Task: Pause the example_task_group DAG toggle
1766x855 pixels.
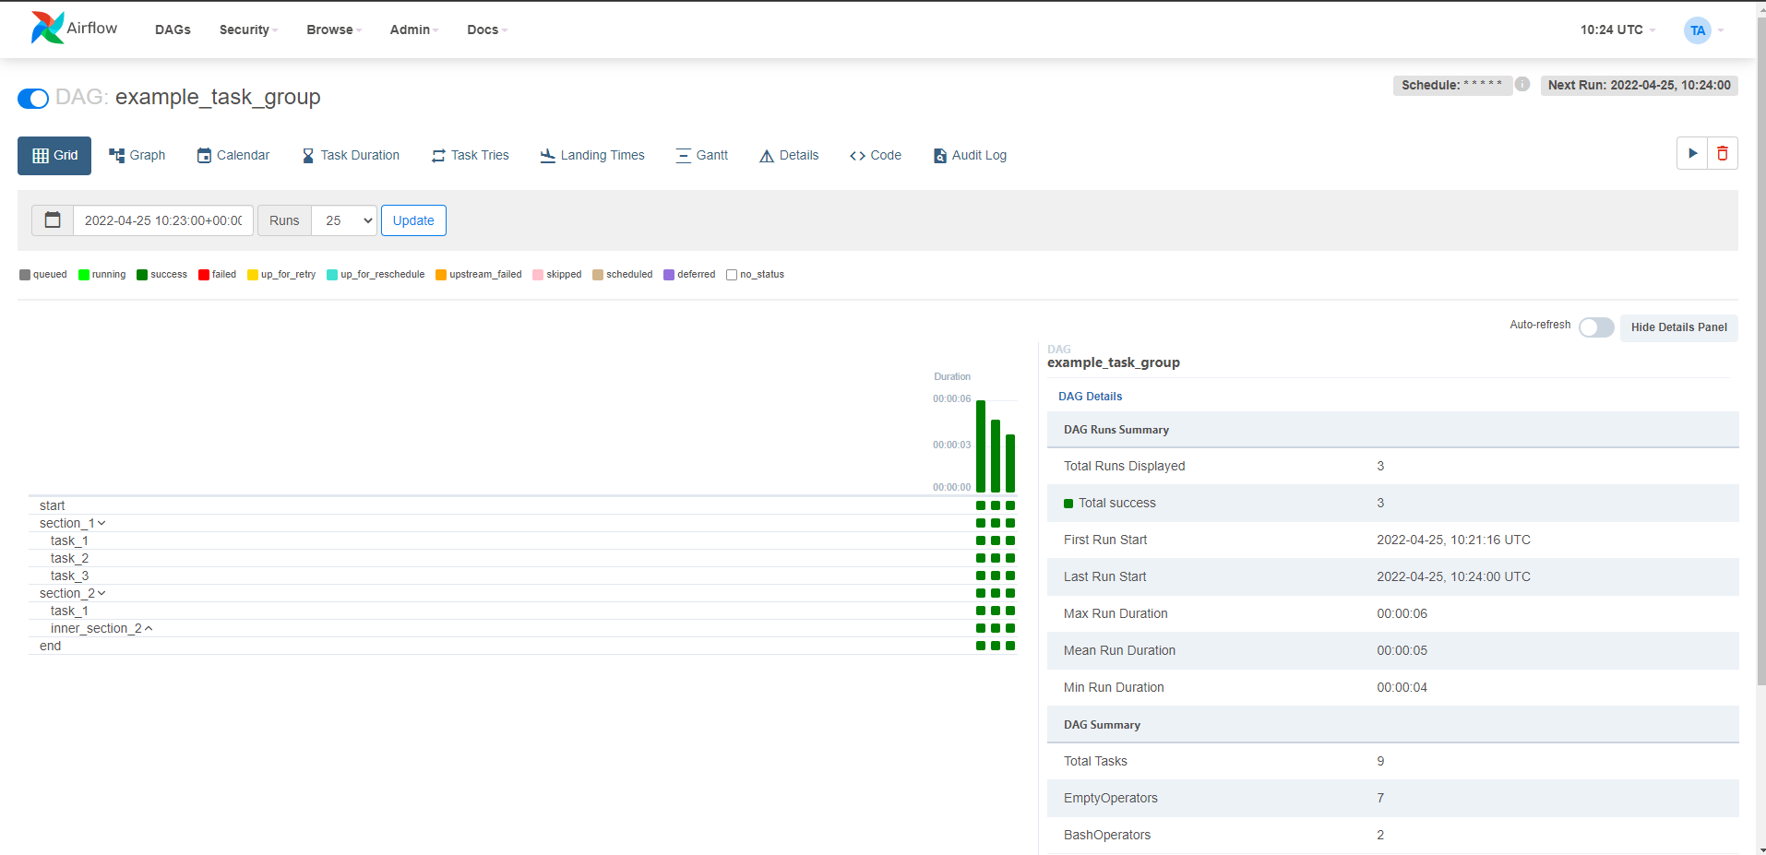Action: (x=33, y=99)
